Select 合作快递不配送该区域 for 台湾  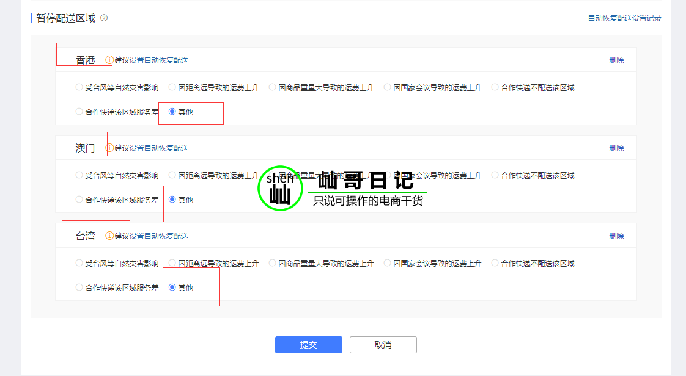tap(495, 263)
